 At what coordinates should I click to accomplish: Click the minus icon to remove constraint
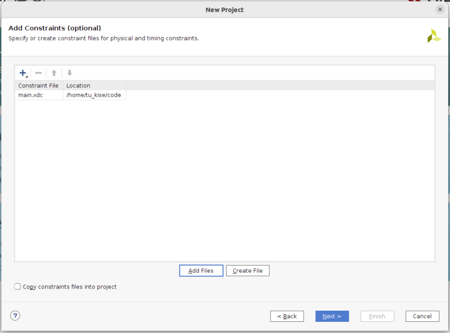39,73
